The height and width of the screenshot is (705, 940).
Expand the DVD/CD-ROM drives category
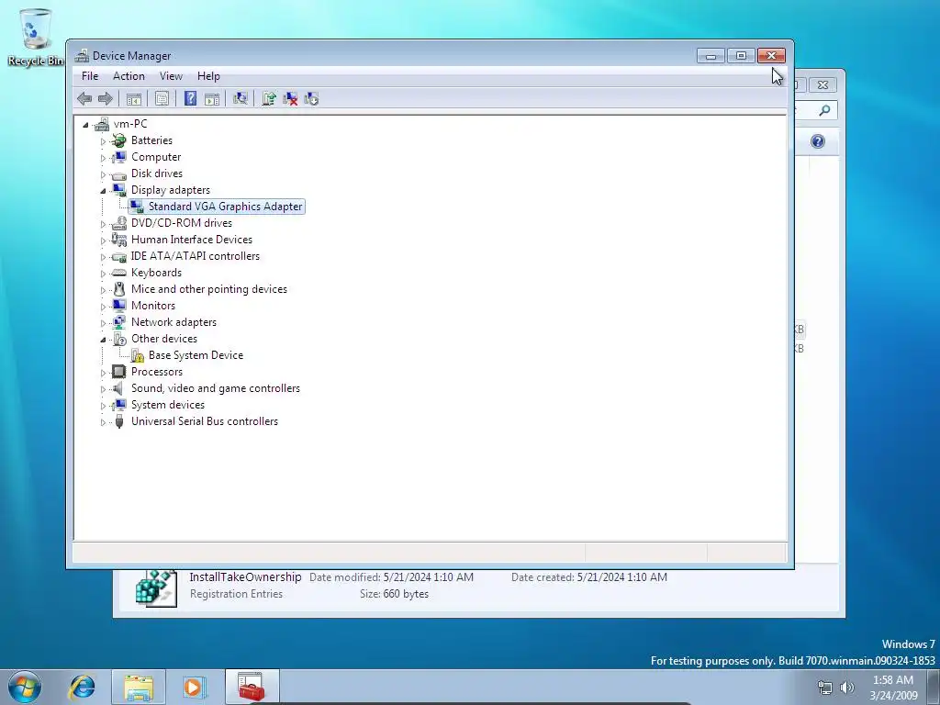point(103,224)
